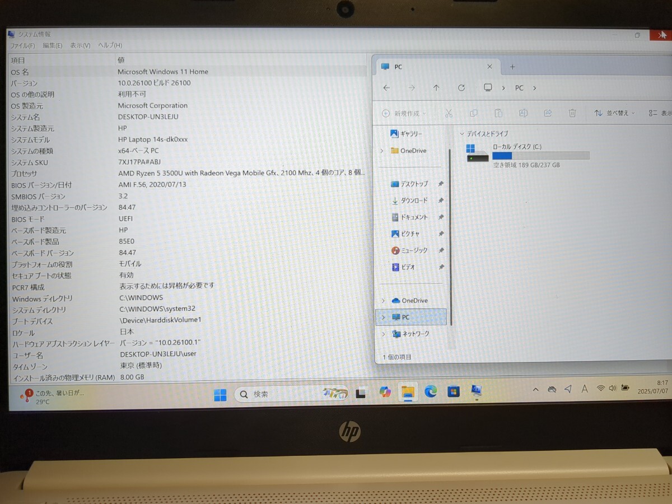Click the taskbar 検索 search box
Image resolution: width=672 pixels, height=504 pixels.
pyautogui.click(x=291, y=394)
